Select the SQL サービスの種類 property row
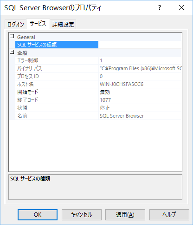Image resolution: width=193 pixels, height=225 pixels. (x=98, y=45)
